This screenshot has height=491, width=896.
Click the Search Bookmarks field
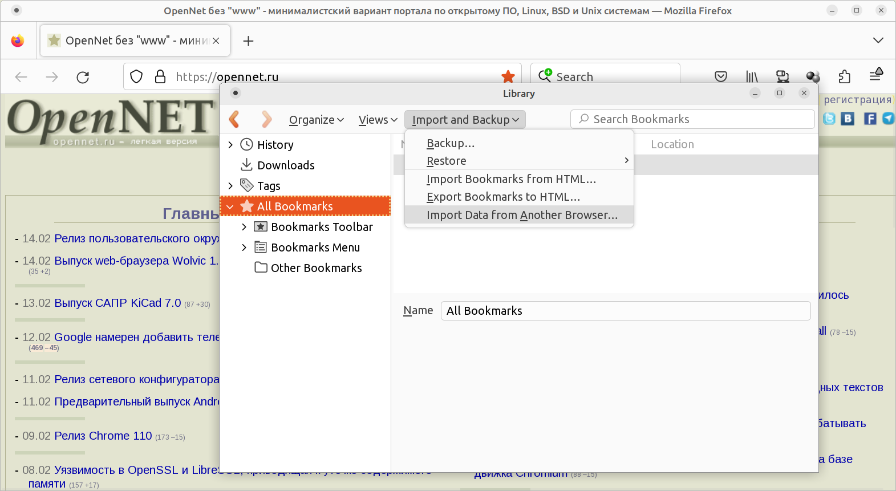click(692, 119)
